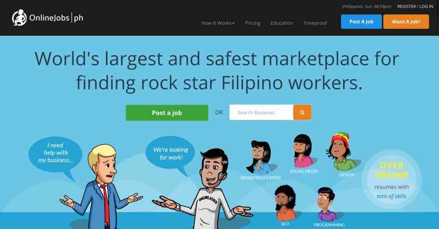Click the orange search magnifier icon
The height and width of the screenshot is (229, 439).
click(x=302, y=112)
